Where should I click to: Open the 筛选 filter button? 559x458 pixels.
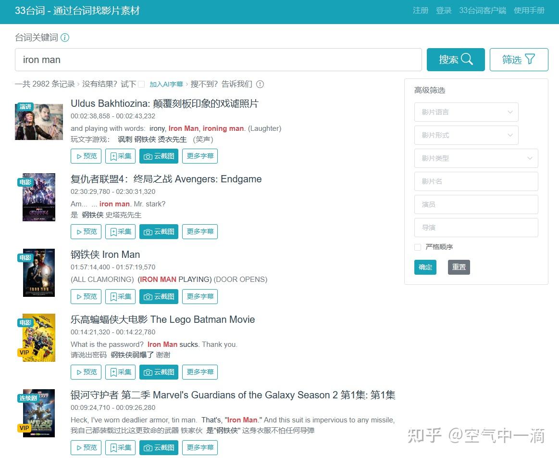point(519,60)
